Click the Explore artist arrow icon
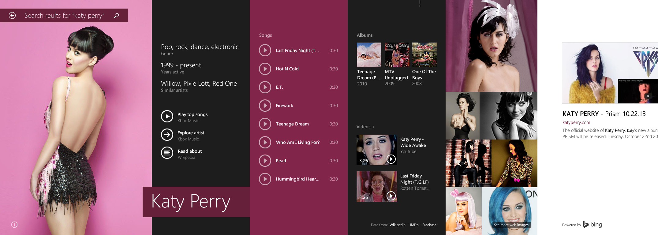This screenshot has width=658, height=235. (x=167, y=135)
